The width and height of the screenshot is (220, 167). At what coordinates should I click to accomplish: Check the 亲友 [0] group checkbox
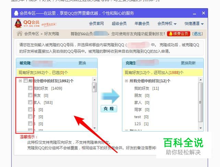[30, 95]
